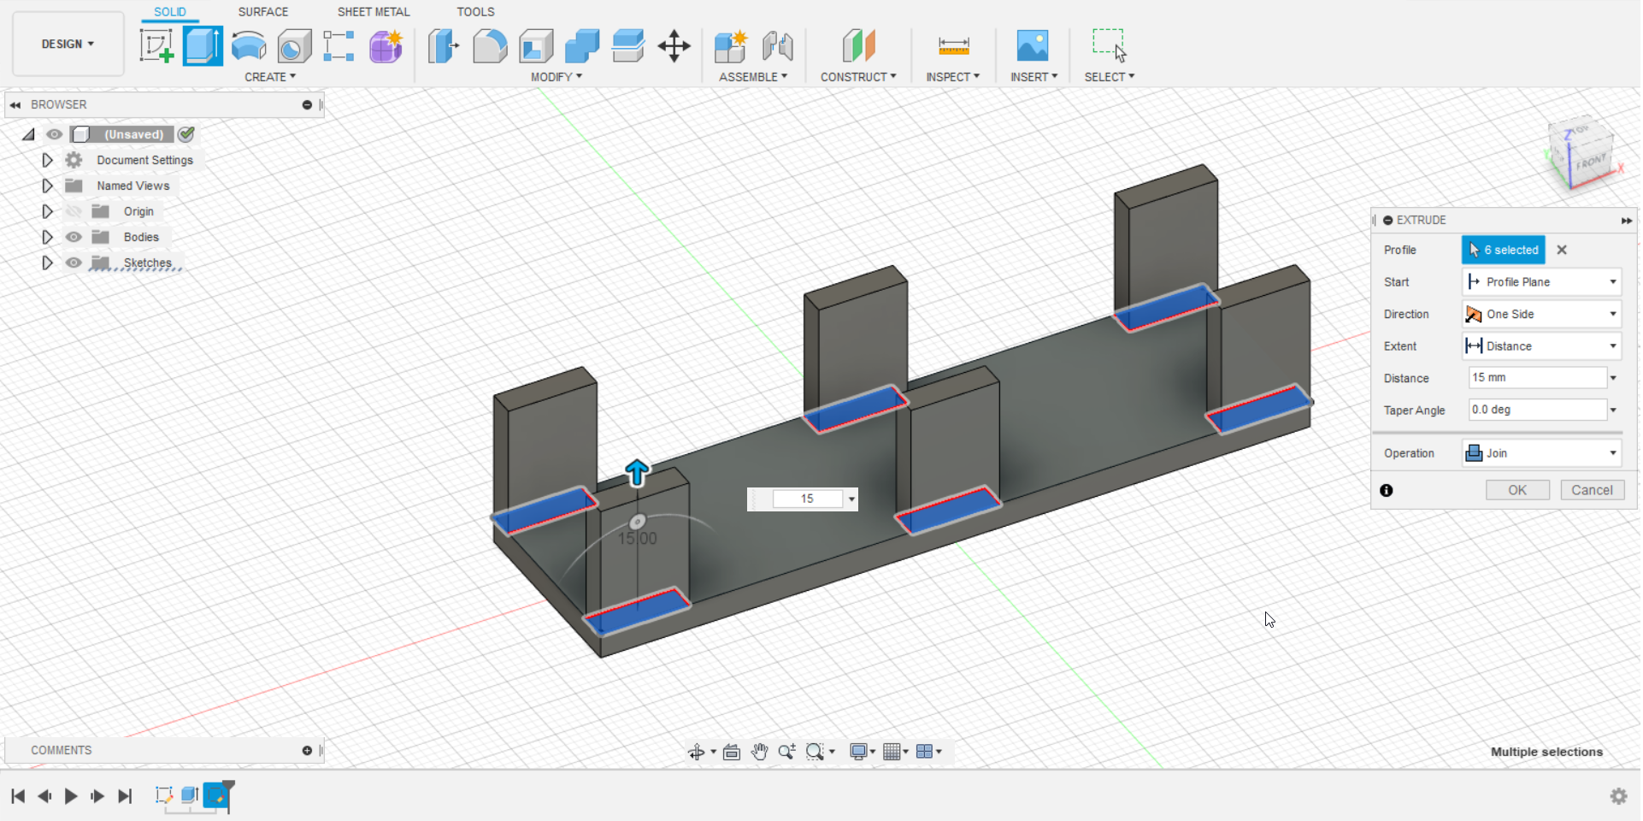Select the Revolve tool icon
Image resolution: width=1643 pixels, height=821 pixels.
pos(249,46)
